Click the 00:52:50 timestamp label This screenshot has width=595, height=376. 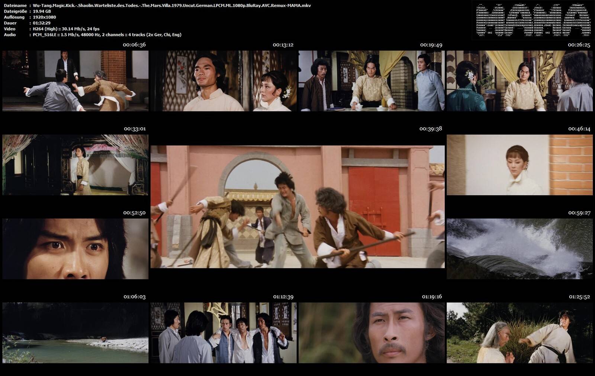(134, 213)
